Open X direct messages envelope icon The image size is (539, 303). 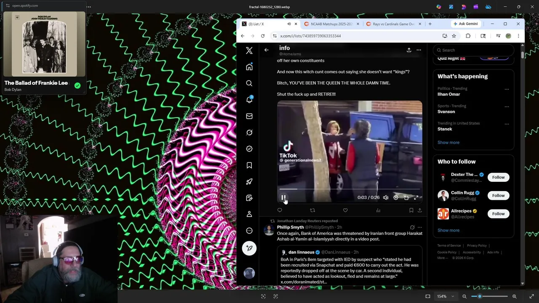pos(249,116)
